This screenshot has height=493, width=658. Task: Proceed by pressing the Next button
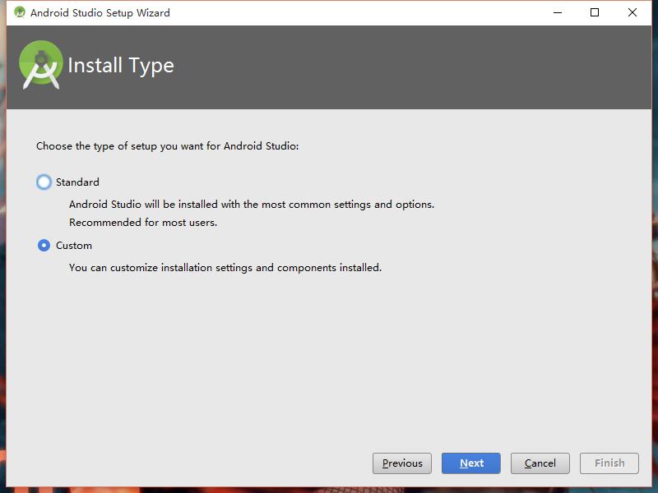(x=471, y=463)
